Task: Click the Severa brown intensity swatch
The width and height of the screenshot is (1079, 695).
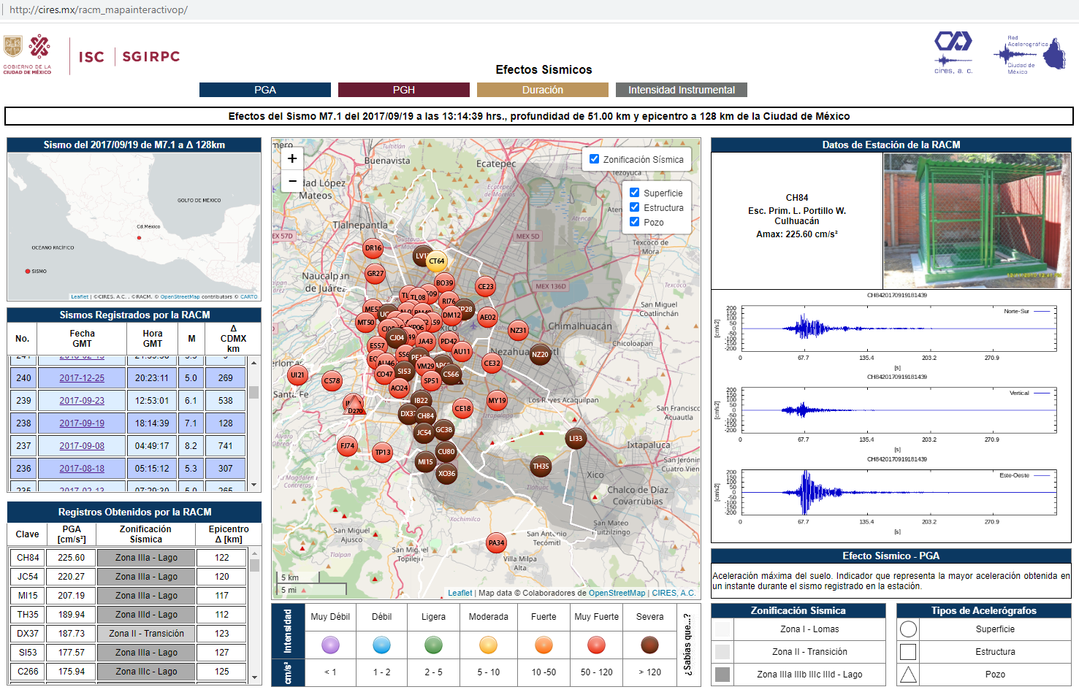Action: [x=649, y=645]
